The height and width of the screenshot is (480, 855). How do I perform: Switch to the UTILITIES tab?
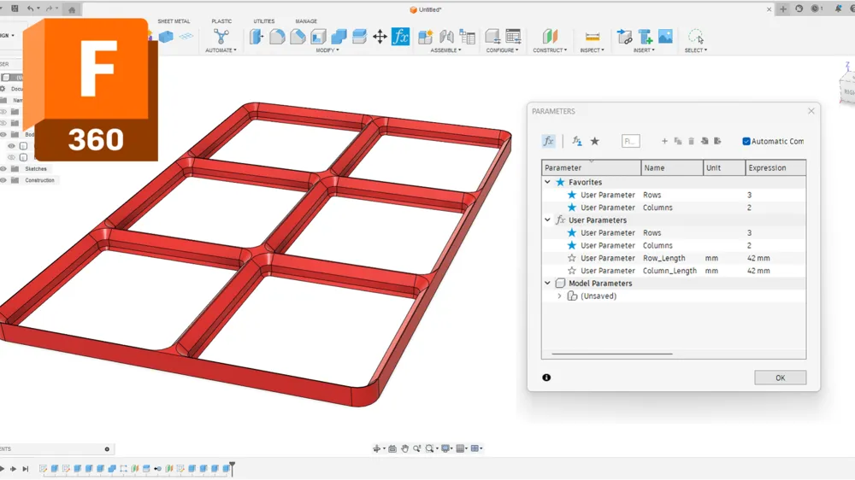point(264,21)
